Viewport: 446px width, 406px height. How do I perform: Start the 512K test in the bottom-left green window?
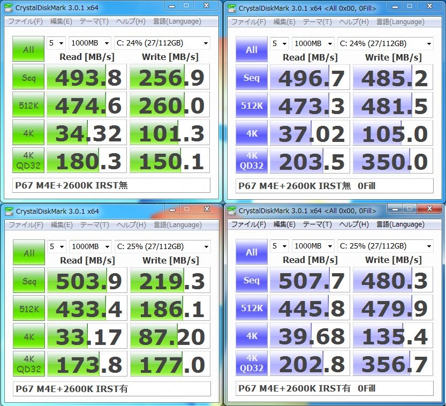[29, 309]
